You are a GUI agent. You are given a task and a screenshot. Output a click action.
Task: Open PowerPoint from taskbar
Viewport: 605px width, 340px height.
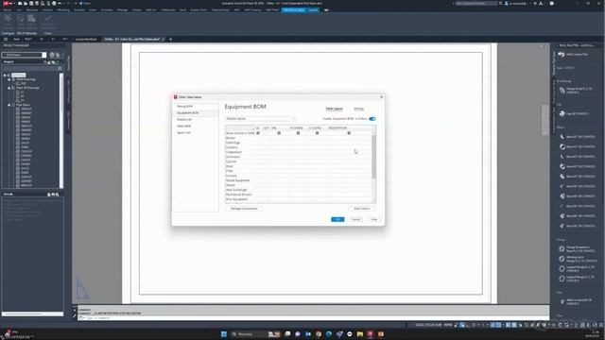pyautogui.click(x=381, y=333)
